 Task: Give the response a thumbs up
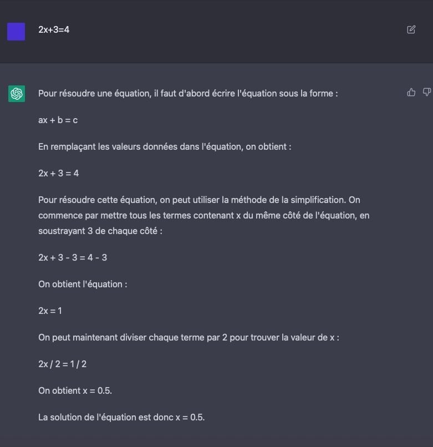pyautogui.click(x=411, y=92)
